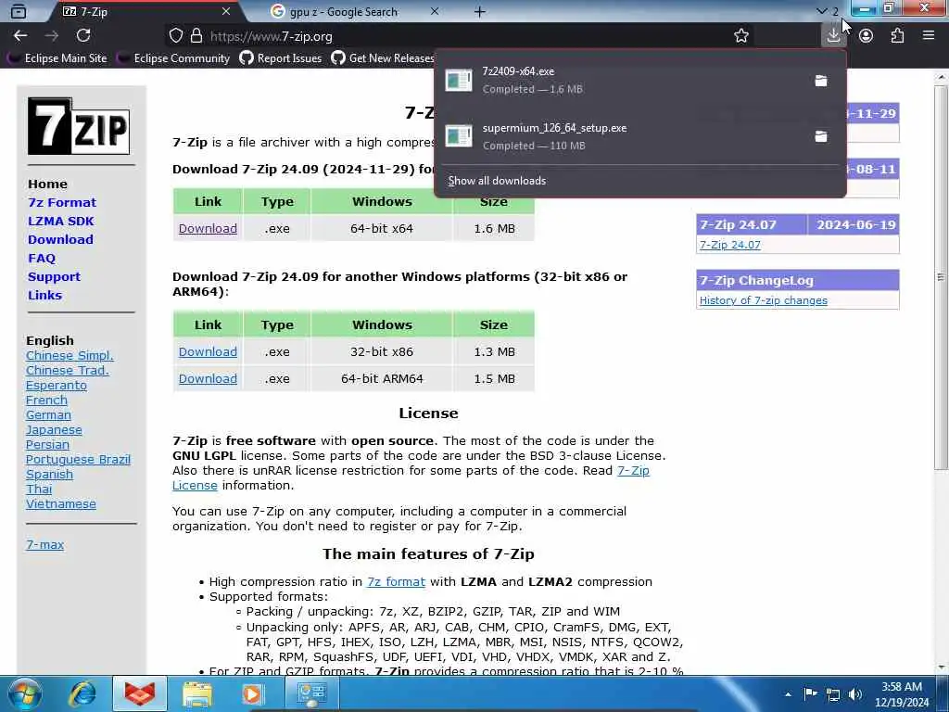The width and height of the screenshot is (949, 712).
Task: Open a new tab with plus button
Action: (x=479, y=11)
